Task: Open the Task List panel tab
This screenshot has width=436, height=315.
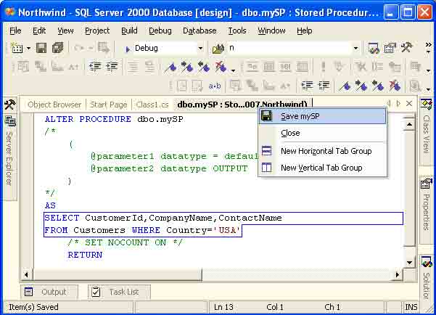Action: point(119,292)
